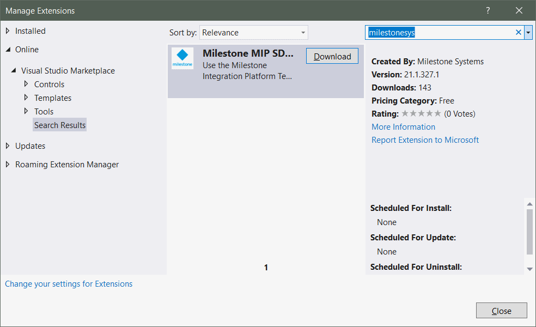Expand the Controls node
Screen dimensions: 536x327
click(26, 84)
